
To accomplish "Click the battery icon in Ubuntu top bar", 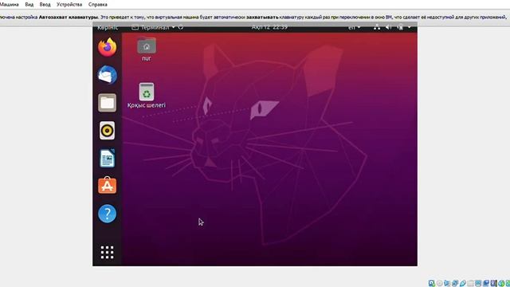I will pos(400,27).
